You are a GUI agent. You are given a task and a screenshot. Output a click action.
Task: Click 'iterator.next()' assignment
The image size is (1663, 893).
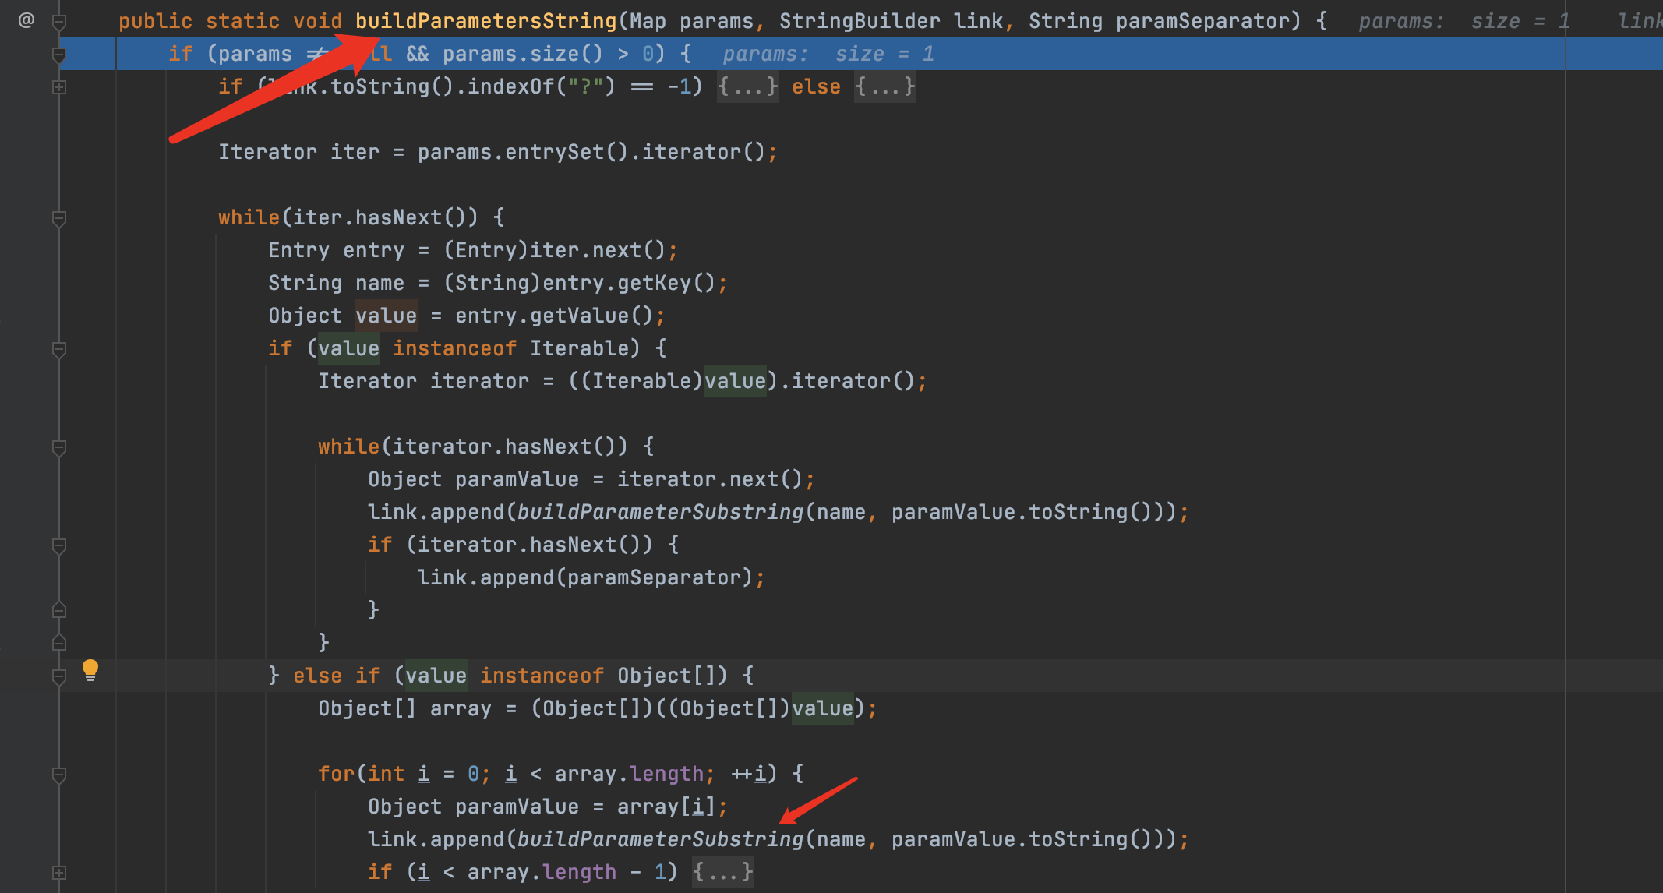point(710,479)
